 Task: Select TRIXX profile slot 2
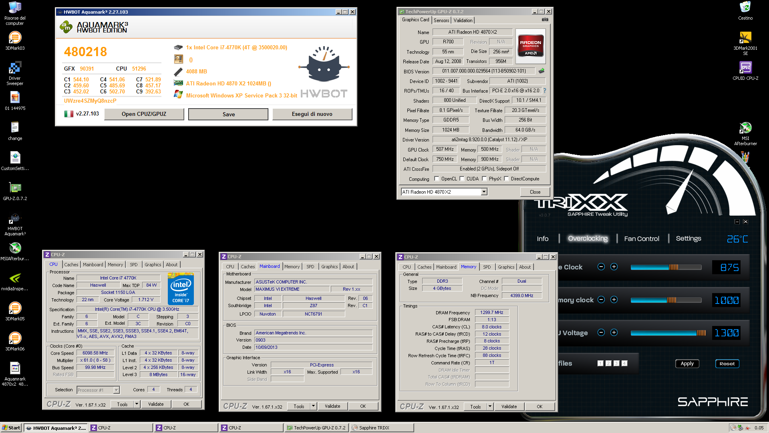[608, 363]
